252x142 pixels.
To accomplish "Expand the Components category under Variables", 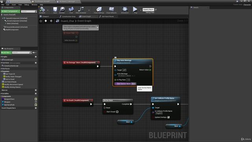I will tap(1, 96).
